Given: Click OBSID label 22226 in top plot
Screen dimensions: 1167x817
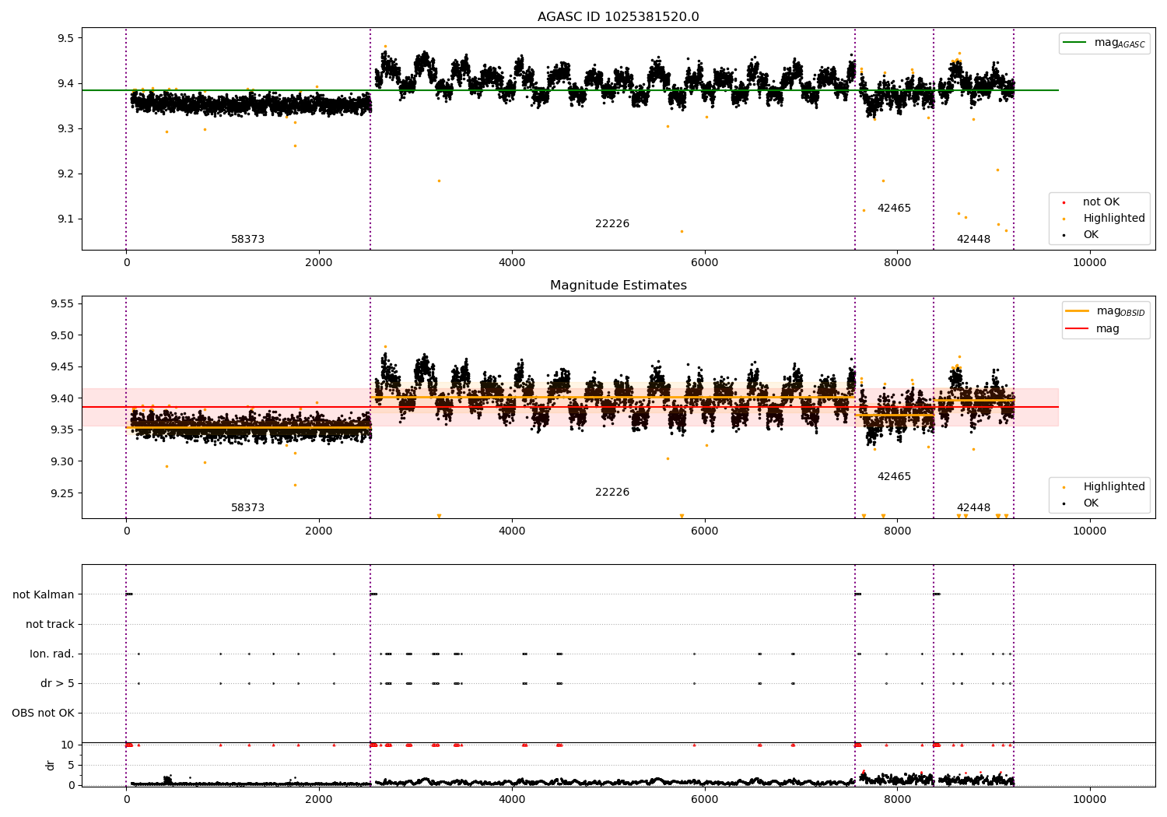Looking at the screenshot, I should [612, 224].
